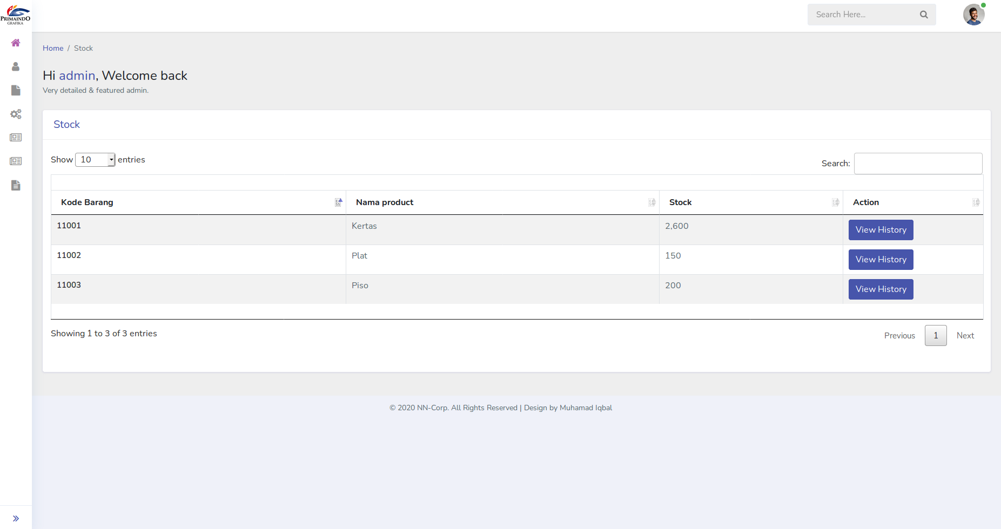Go to Next page of entries
Image resolution: width=1001 pixels, height=529 pixels.
(965, 336)
